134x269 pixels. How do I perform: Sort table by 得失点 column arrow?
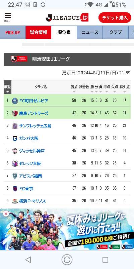pyautogui.click(x=124, y=91)
